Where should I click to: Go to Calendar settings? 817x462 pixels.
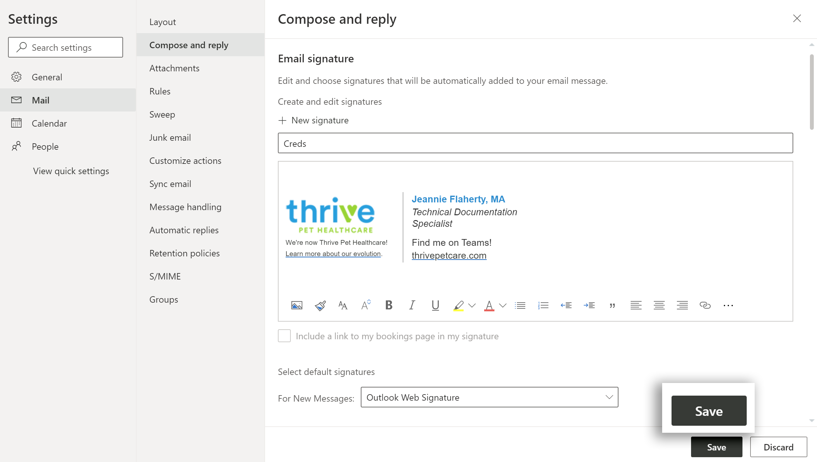click(49, 123)
